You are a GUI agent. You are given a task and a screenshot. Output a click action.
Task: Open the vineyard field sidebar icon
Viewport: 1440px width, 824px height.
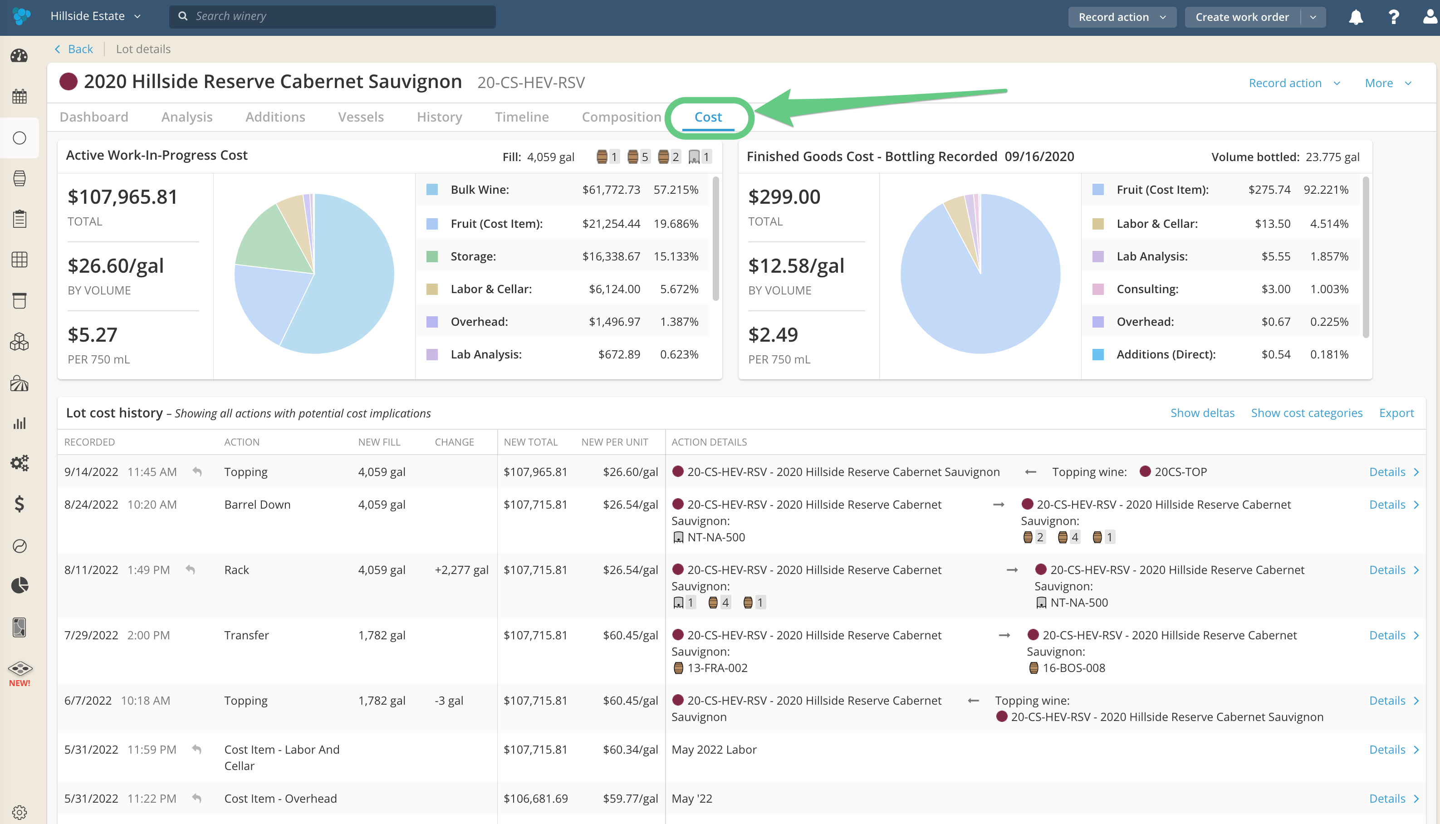(19, 383)
